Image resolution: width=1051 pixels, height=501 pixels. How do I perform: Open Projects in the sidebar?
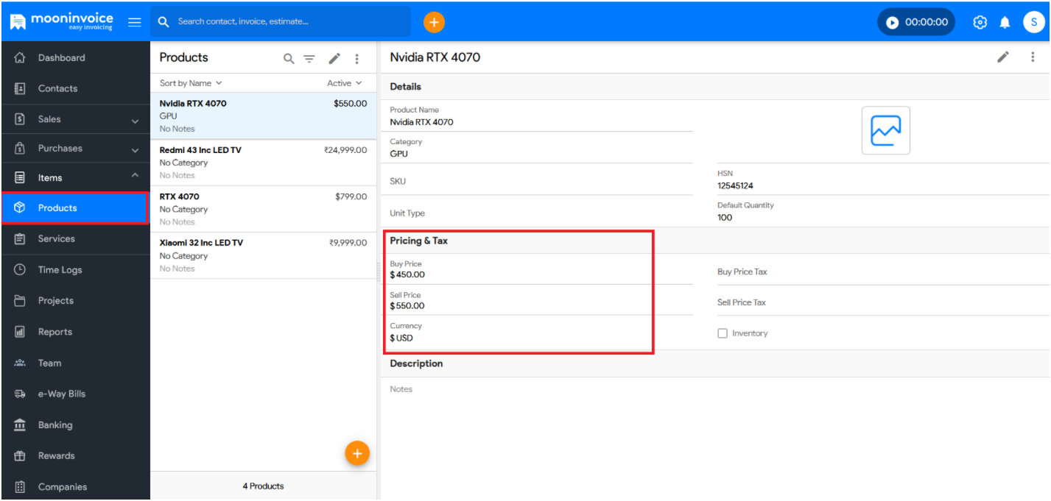[75, 301]
